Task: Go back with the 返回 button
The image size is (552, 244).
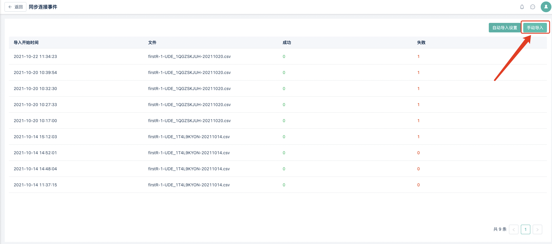Action: pos(15,7)
